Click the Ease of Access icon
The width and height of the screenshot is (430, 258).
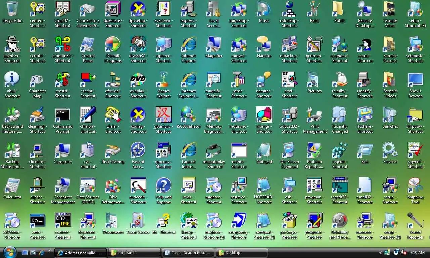pos(138,150)
